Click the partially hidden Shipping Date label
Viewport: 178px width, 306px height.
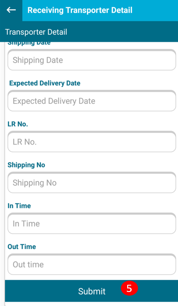click(x=29, y=43)
